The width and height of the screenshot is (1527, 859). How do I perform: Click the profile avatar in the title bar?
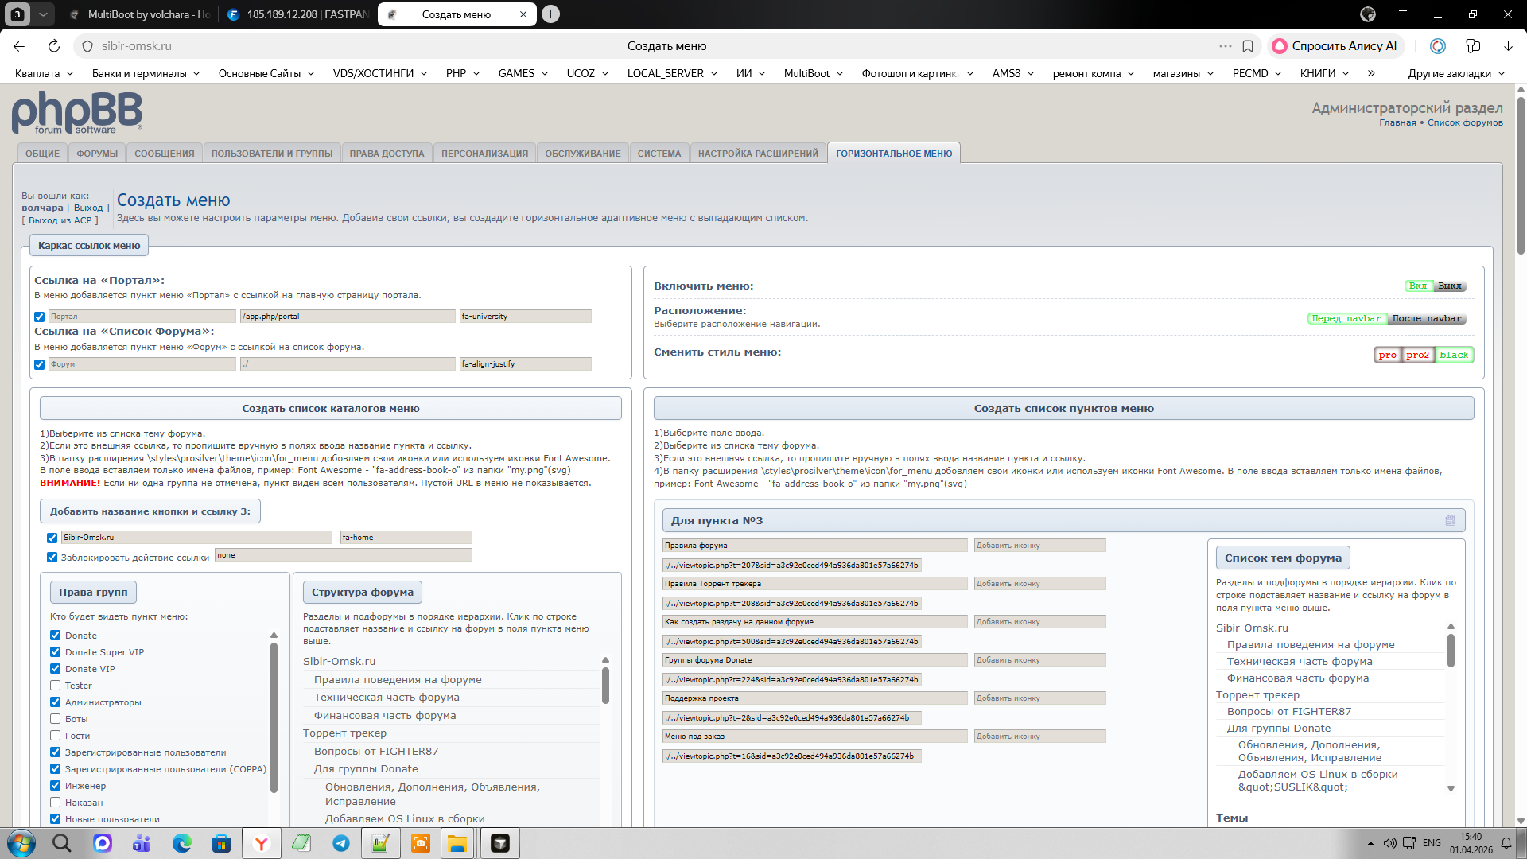[x=1368, y=14]
